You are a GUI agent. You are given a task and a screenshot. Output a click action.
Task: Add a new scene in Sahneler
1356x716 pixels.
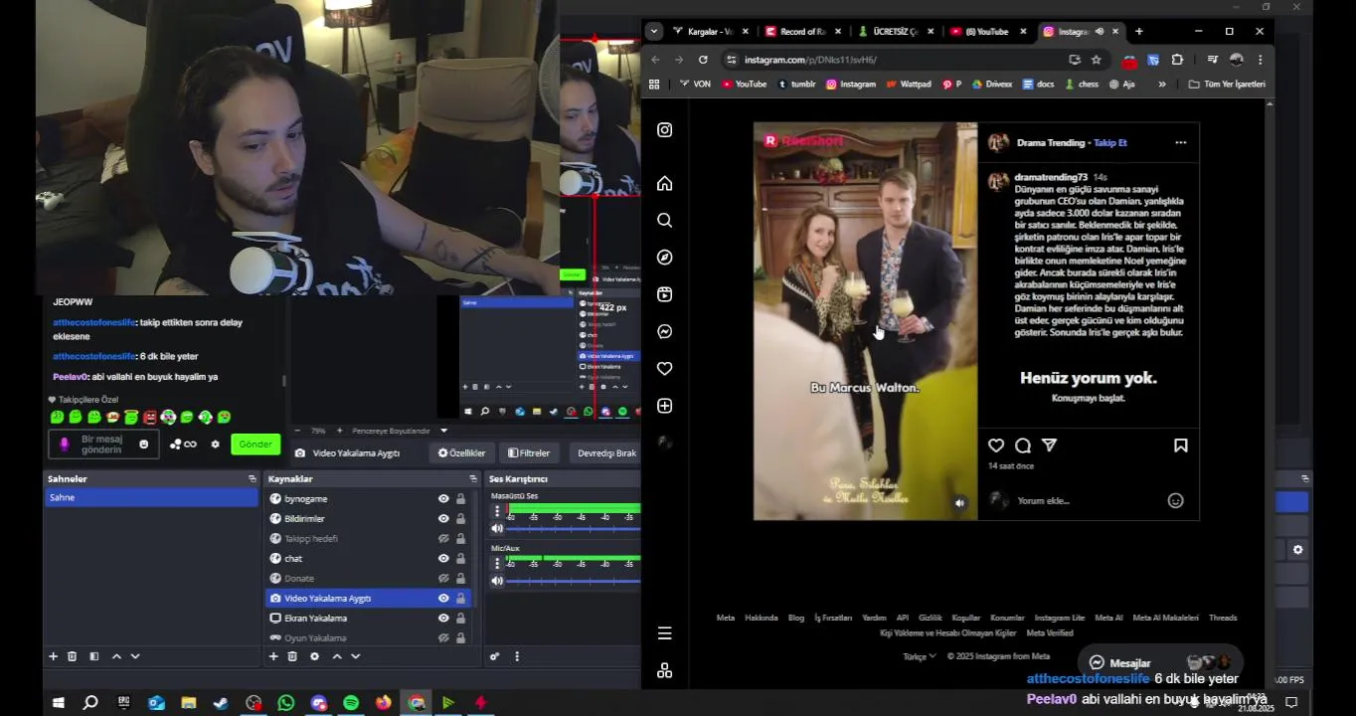pos(54,656)
